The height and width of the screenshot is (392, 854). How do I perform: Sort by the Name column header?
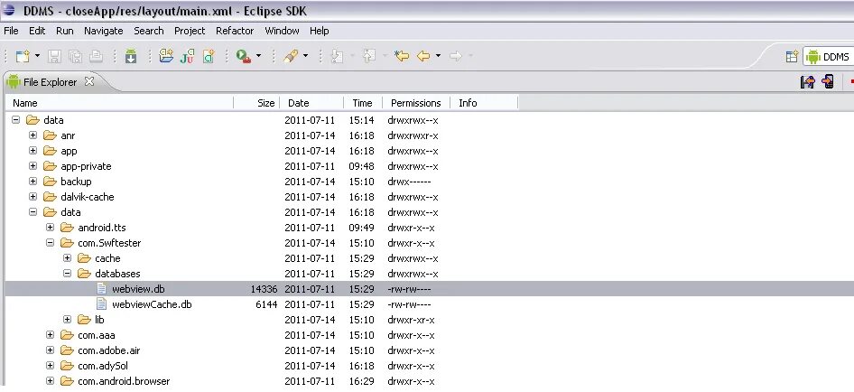pyautogui.click(x=119, y=103)
